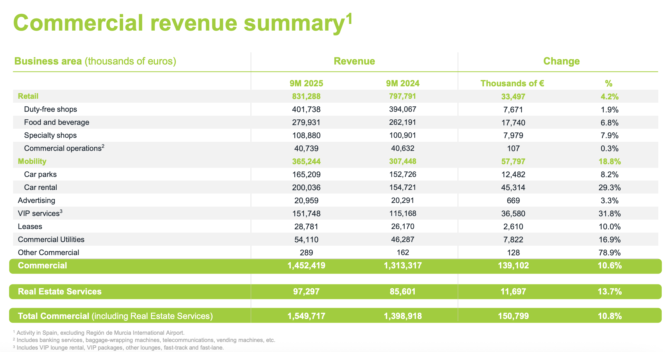
Task: Click the Commercial Utilities row label
Action: point(51,240)
